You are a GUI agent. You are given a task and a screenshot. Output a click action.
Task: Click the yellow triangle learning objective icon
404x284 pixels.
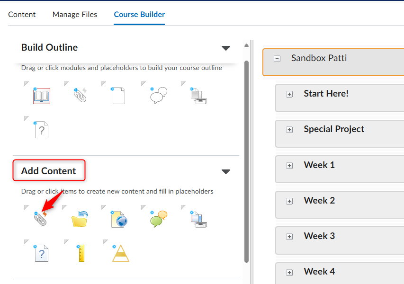[120, 253]
